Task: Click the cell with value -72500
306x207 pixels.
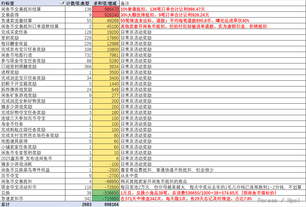Action: [x=106, y=187]
